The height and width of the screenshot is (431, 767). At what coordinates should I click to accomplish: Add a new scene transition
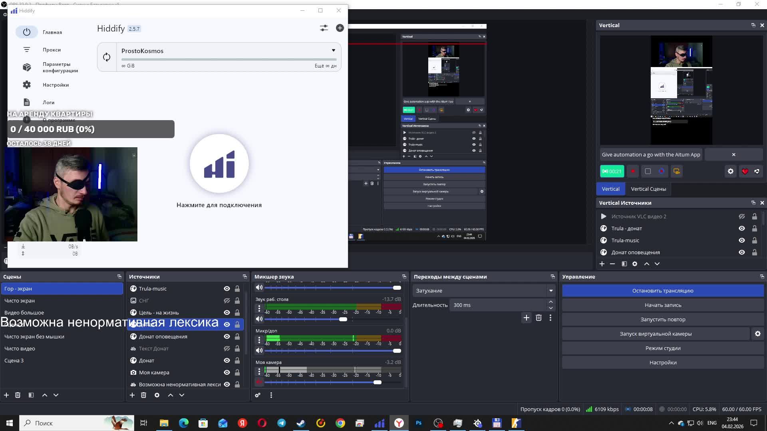(x=526, y=318)
